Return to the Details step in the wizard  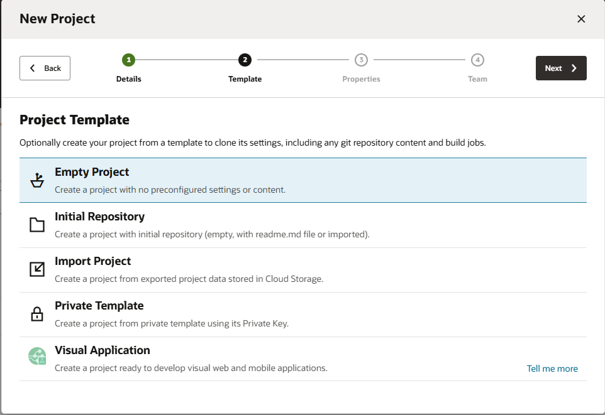(x=128, y=60)
